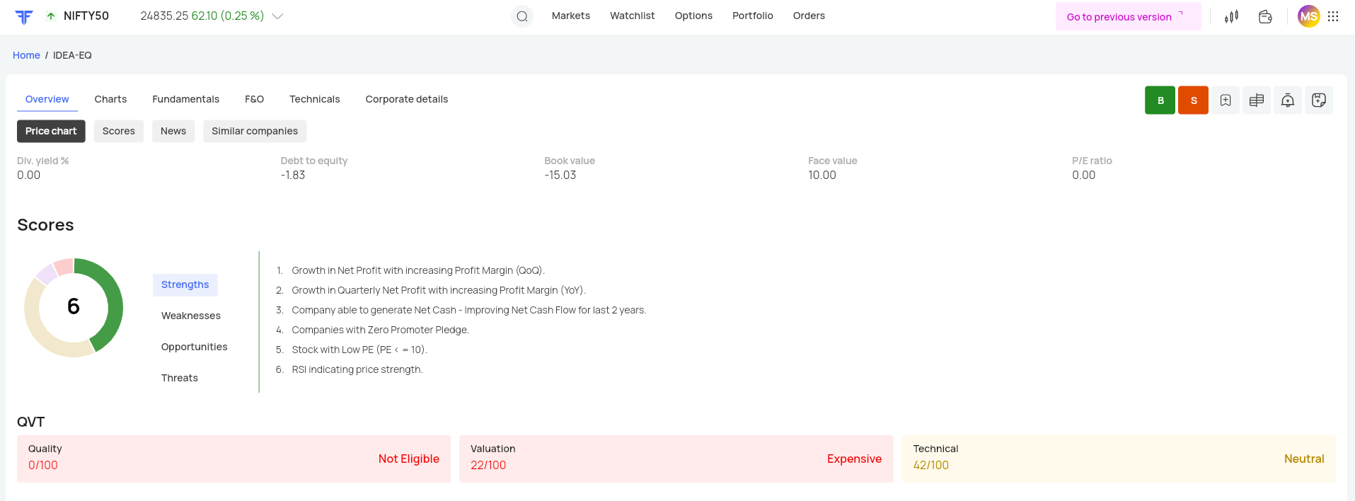Go to the Options menu
1355x501 pixels.
coord(693,16)
